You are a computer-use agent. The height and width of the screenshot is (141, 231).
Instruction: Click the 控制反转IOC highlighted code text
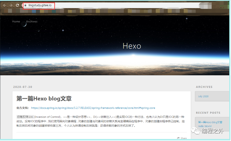coord(25,117)
